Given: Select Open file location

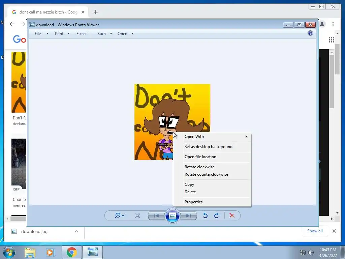Looking at the screenshot, I should tap(212, 157).
